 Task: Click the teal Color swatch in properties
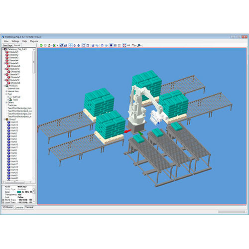[19, 192]
